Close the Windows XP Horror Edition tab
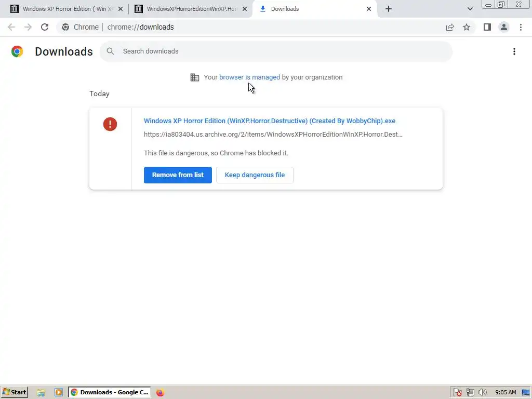Screen dimensions: 532x399 121,9
